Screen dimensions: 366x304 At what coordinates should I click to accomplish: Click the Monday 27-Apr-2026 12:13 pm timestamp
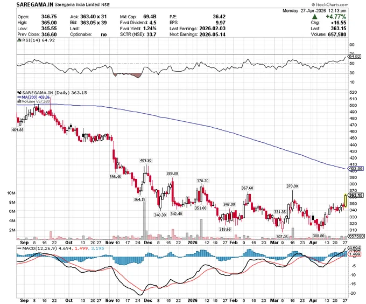tap(314, 11)
